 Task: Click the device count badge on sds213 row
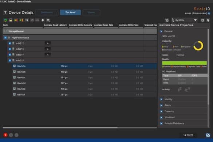tap(48, 49)
